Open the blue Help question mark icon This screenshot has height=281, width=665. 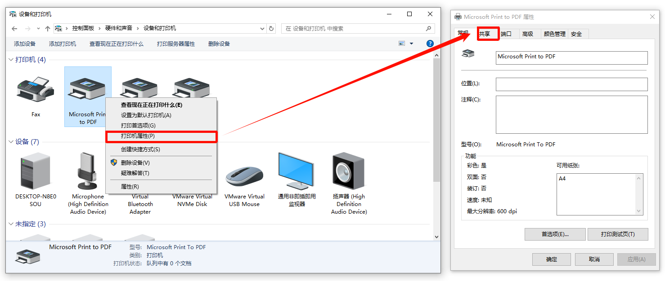tap(430, 44)
